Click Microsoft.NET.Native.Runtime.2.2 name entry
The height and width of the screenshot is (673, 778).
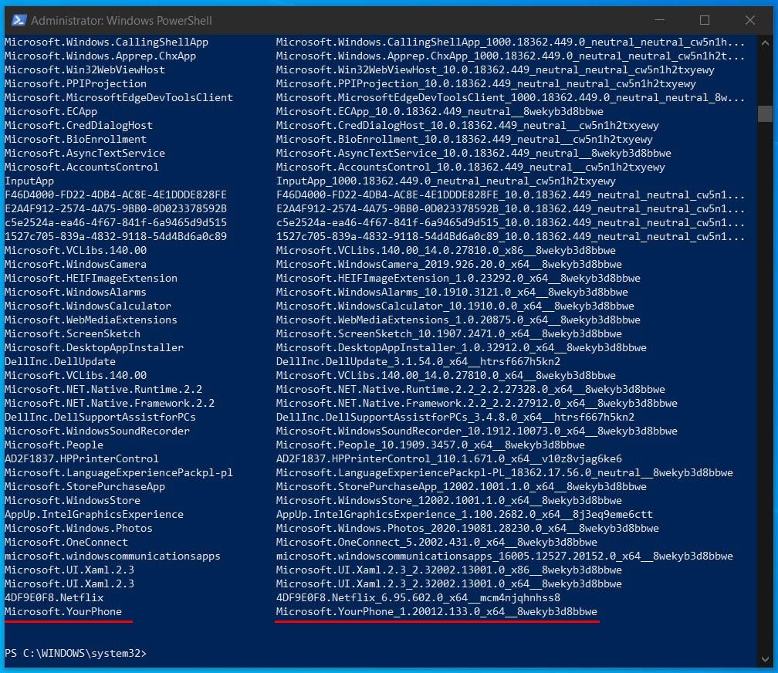click(x=103, y=389)
